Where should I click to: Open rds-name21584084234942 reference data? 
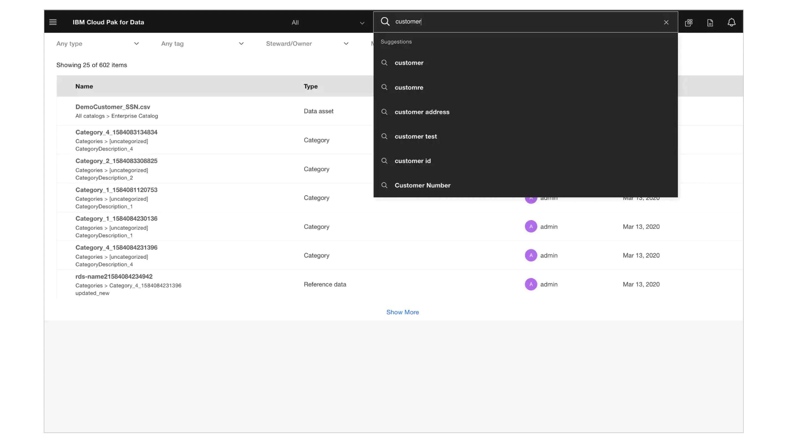pyautogui.click(x=114, y=276)
